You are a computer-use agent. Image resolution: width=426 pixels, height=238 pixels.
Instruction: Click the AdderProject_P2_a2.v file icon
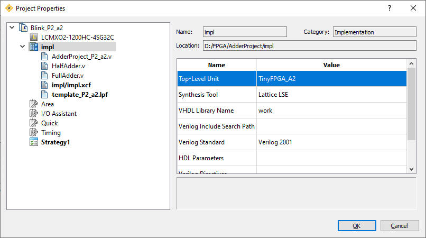tap(44, 56)
